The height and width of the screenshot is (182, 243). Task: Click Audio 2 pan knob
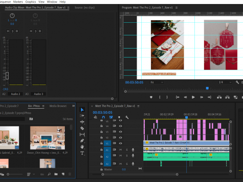coord(12,16)
